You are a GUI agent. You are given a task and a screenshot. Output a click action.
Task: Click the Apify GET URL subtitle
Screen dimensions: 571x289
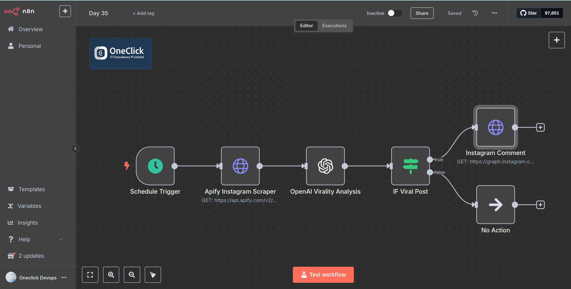[x=239, y=200]
